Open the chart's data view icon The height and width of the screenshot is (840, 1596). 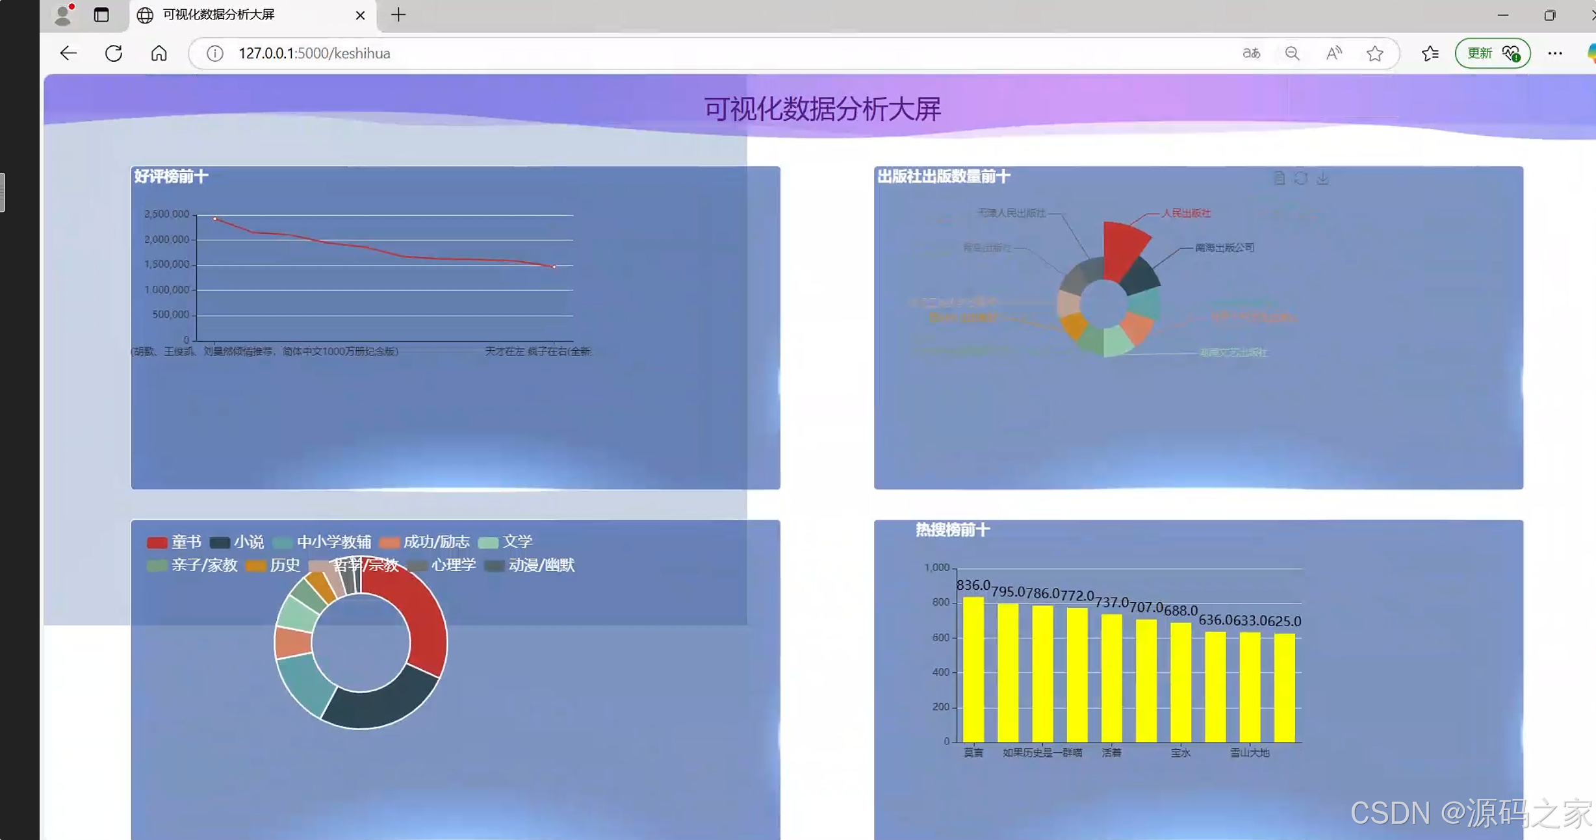pos(1280,178)
